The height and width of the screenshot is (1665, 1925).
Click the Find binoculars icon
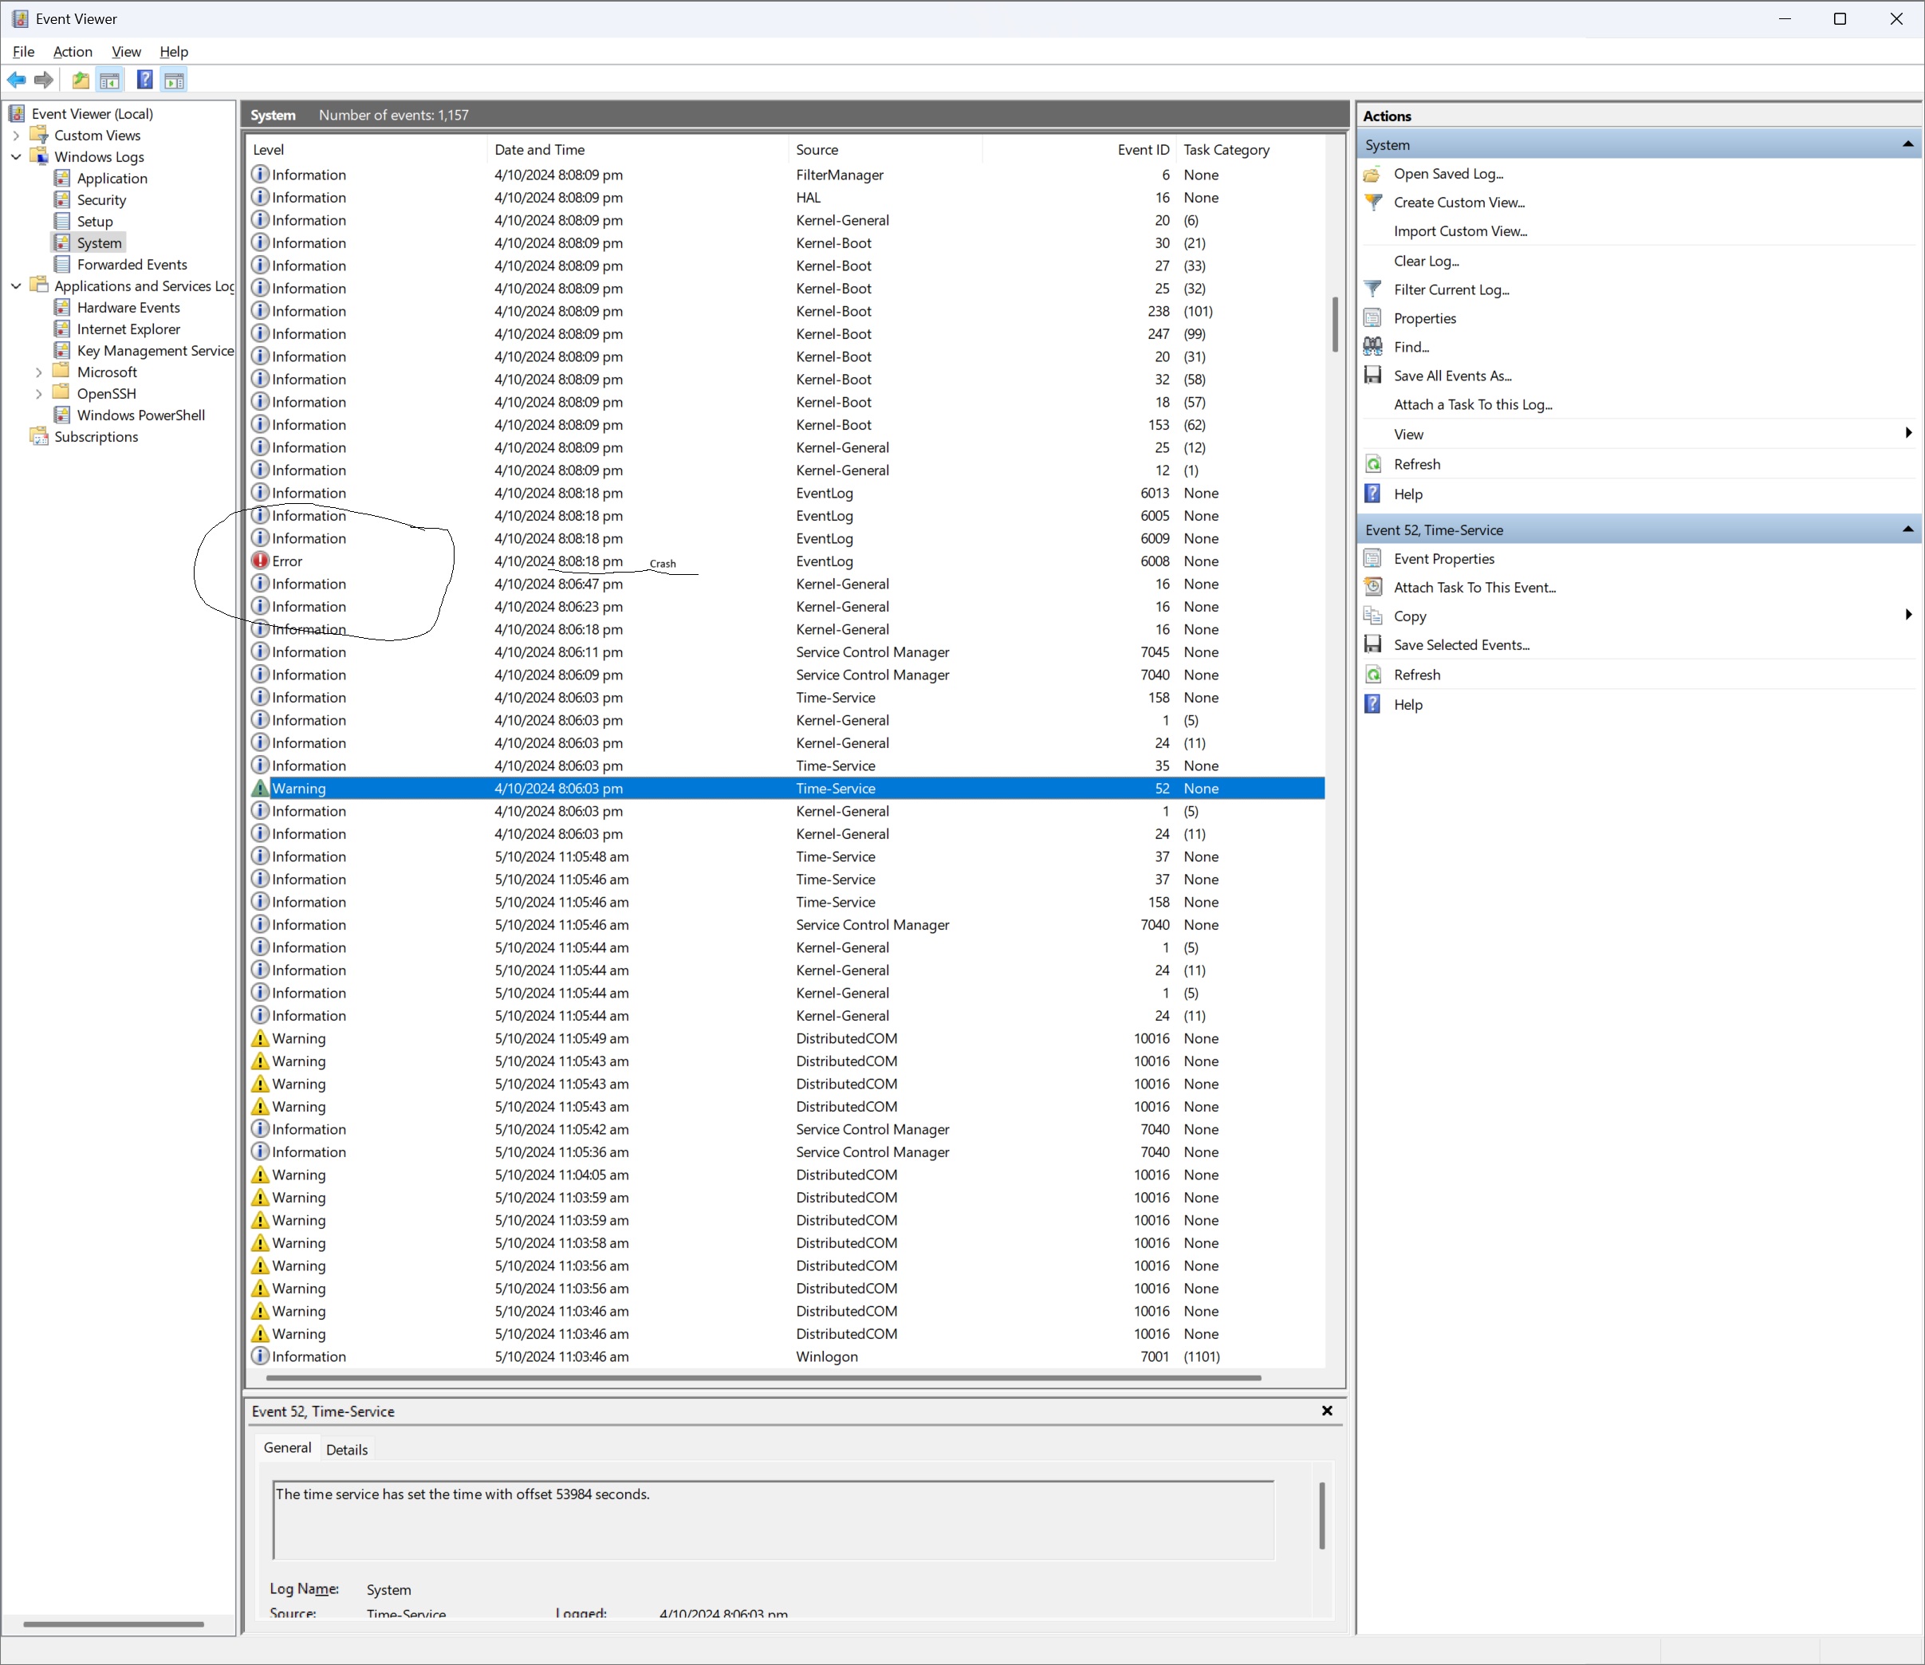(1372, 348)
